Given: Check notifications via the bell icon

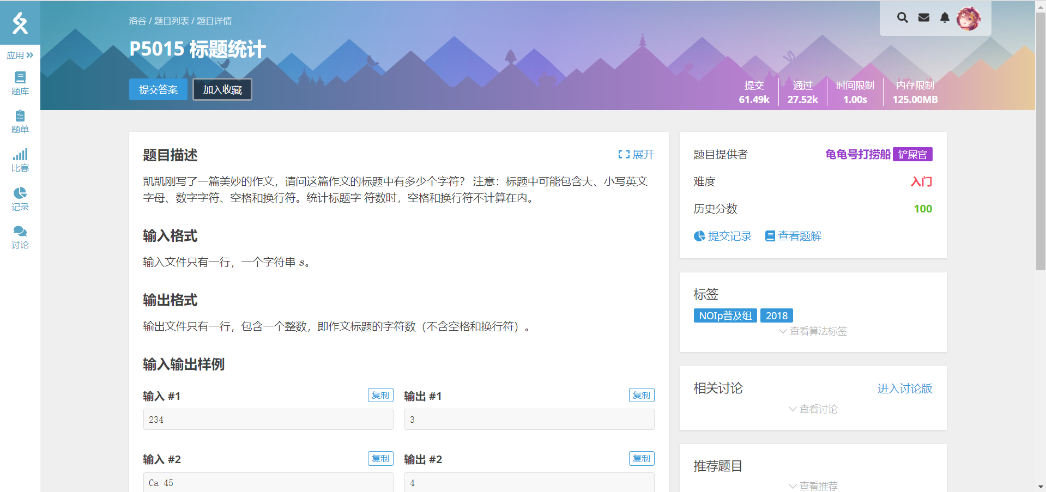Looking at the screenshot, I should (945, 17).
